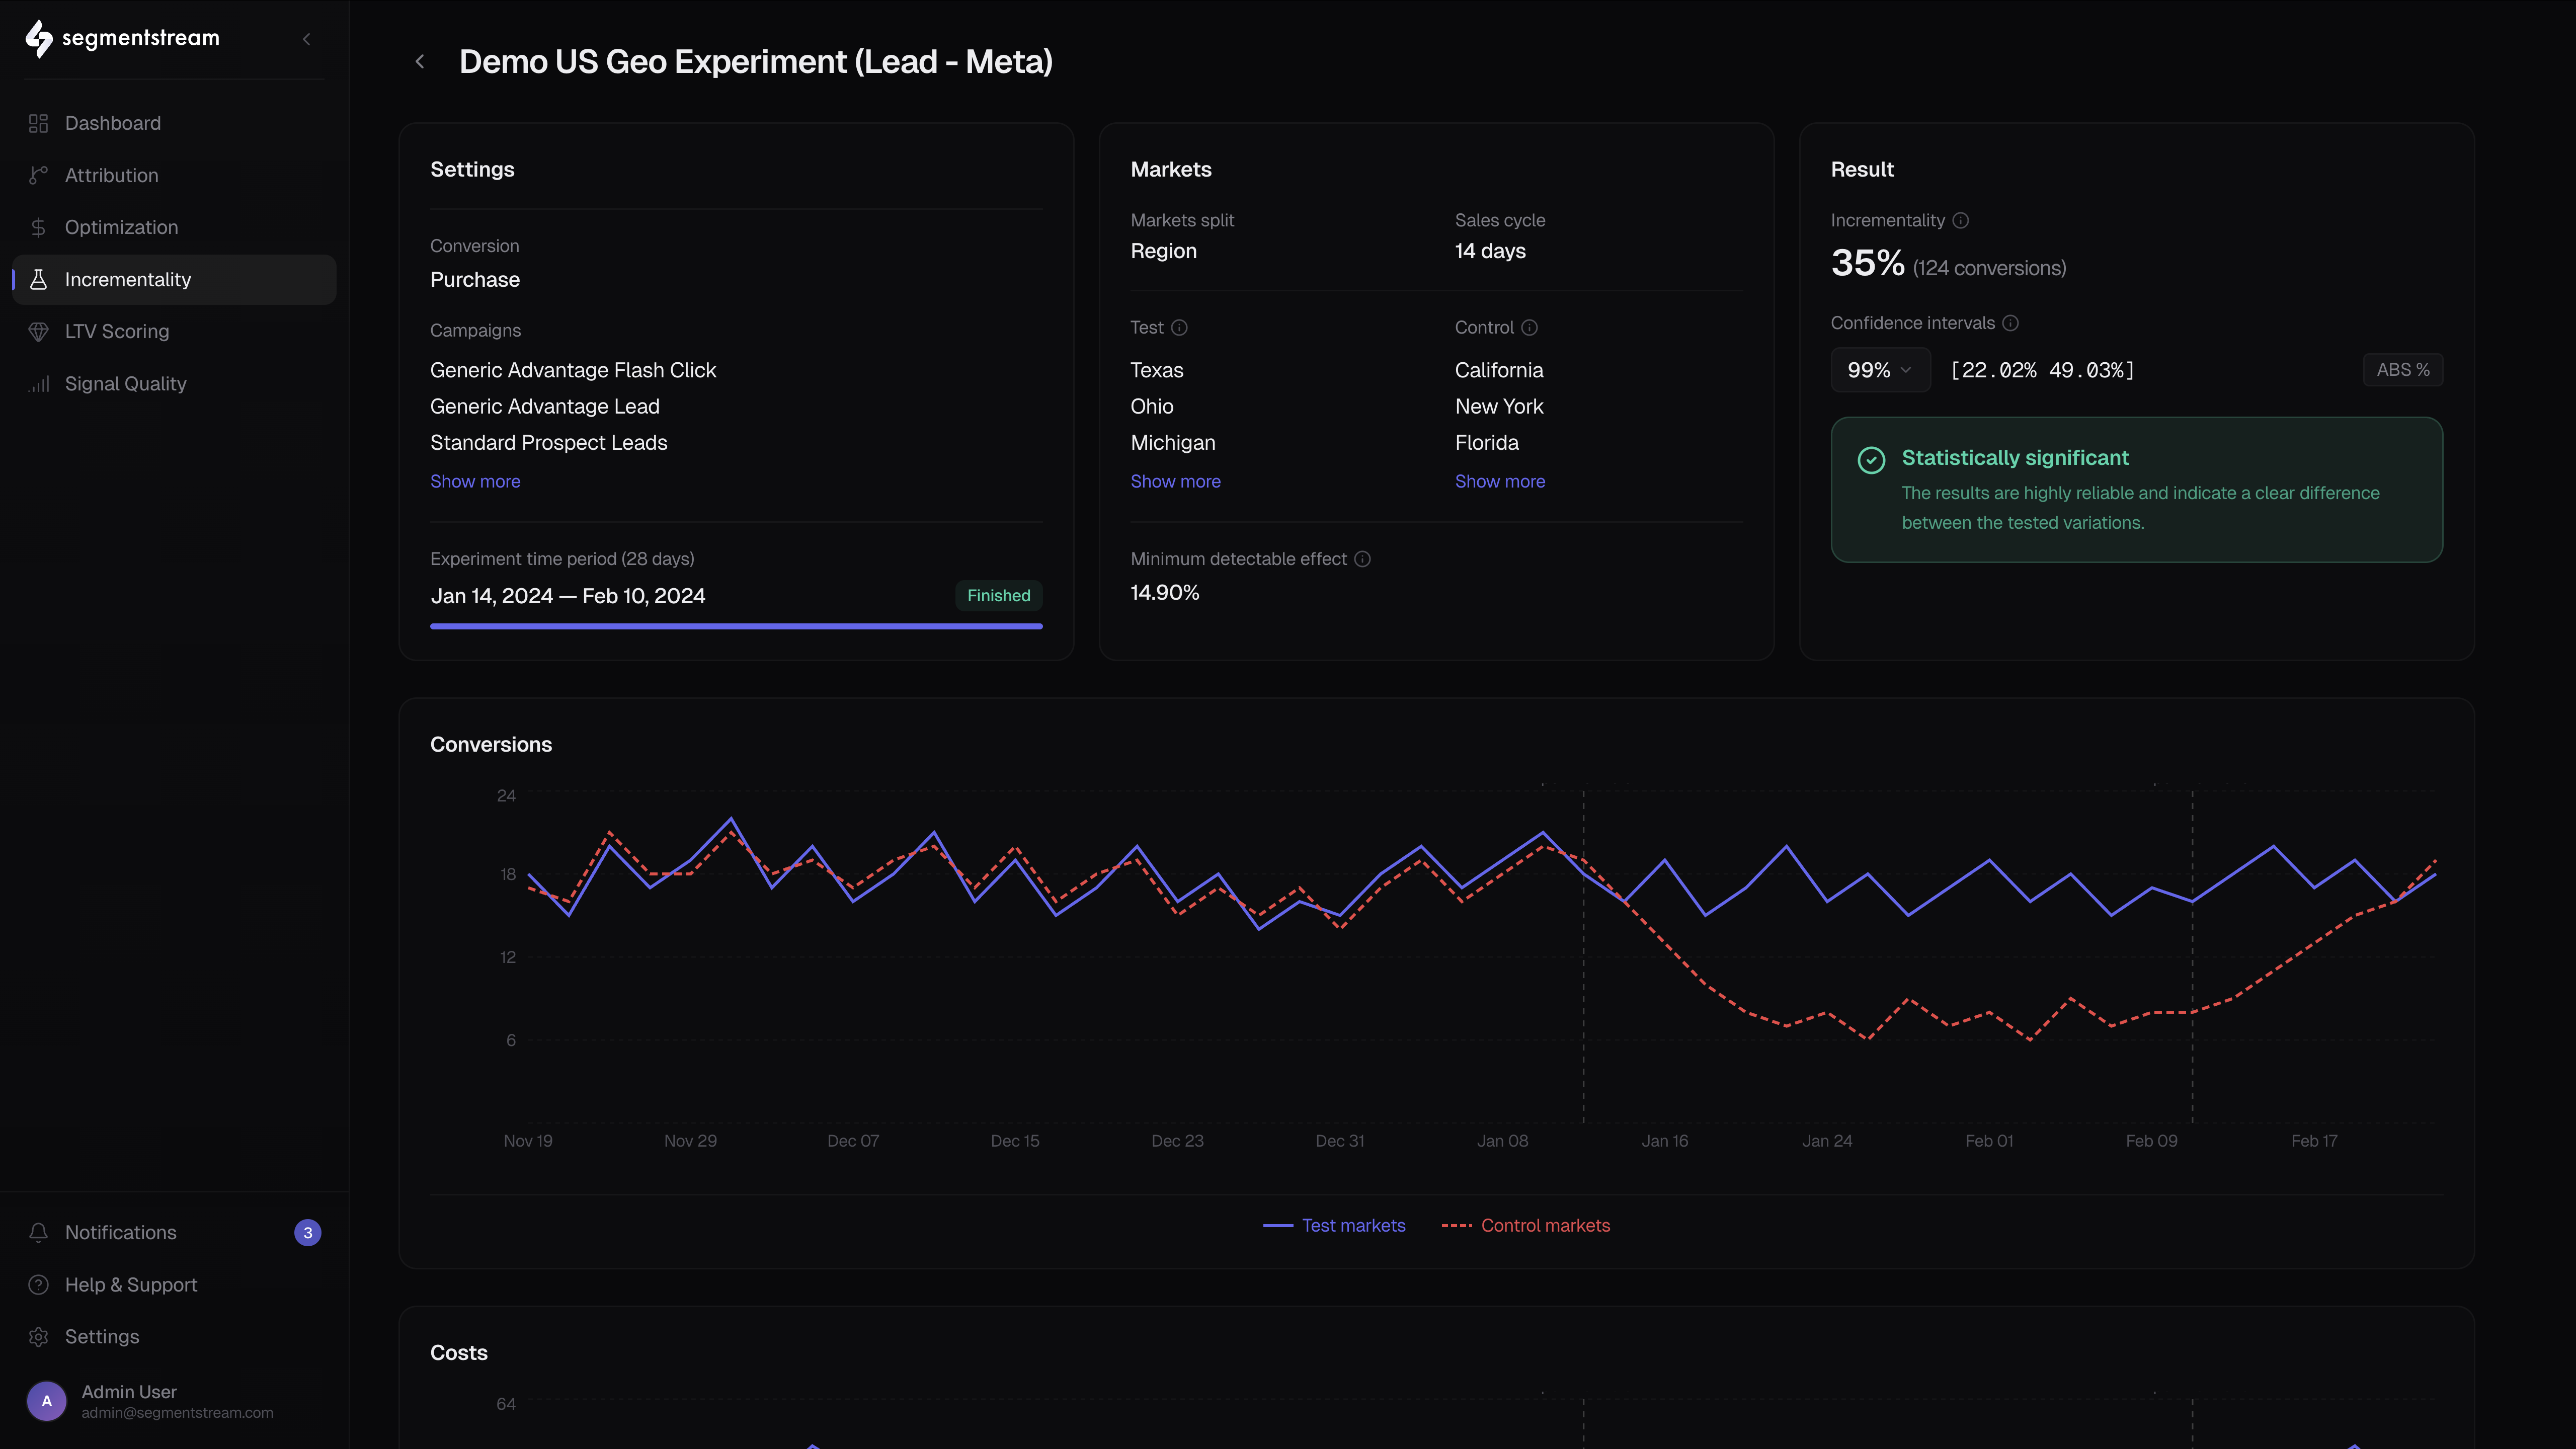Toggle Control markets series in legend
Image resolution: width=2576 pixels, height=1449 pixels.
(x=1526, y=1225)
